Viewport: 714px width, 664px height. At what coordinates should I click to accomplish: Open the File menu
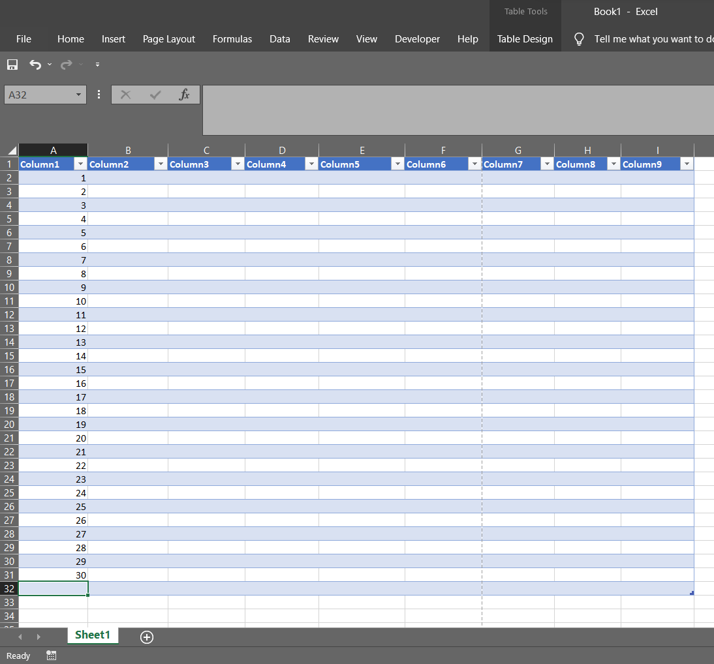point(23,39)
